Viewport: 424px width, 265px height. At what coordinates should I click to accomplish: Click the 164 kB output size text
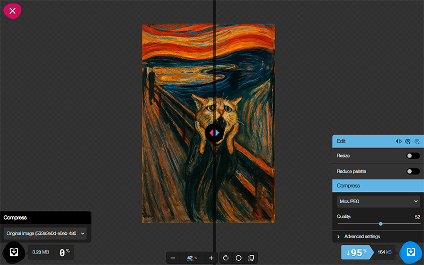pyautogui.click(x=385, y=252)
